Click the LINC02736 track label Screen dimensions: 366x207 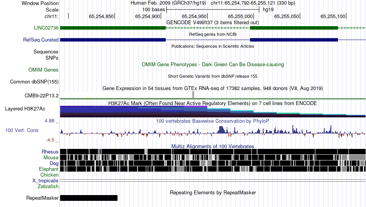46,28
